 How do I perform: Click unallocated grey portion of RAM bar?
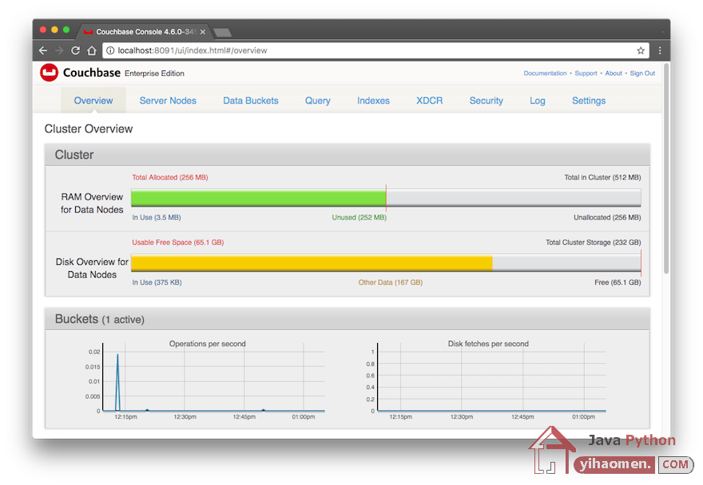tap(514, 198)
